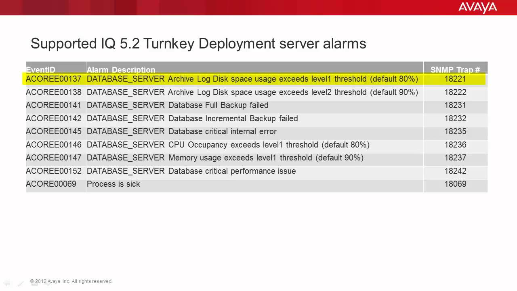Select SNMP trap number 18232
517x291 pixels.
pyautogui.click(x=455, y=118)
